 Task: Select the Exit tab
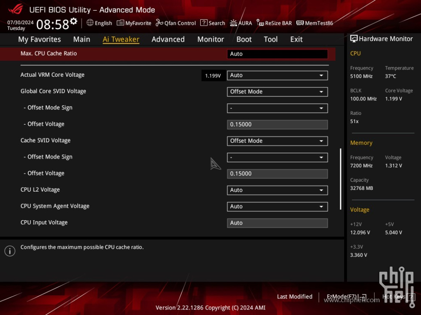point(296,39)
